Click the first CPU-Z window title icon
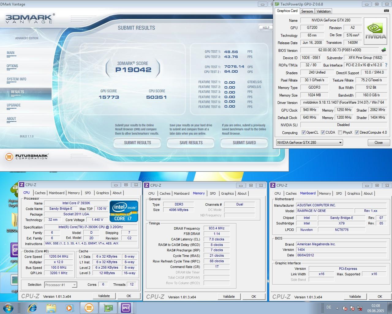Screen dimensions: 392x314 22,185
